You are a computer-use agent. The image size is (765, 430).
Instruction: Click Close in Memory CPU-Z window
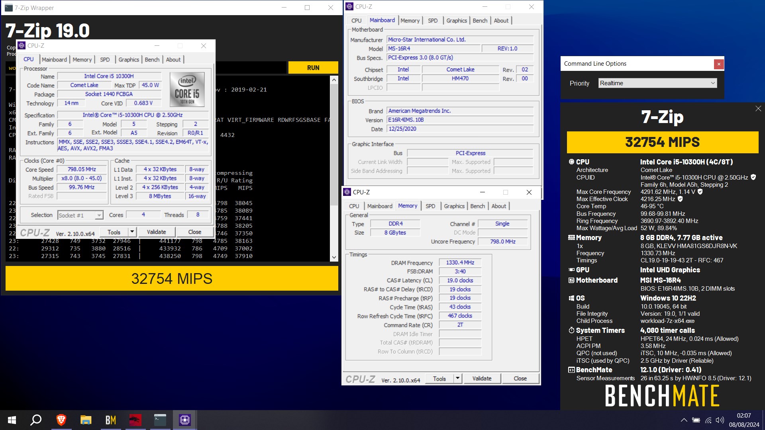pos(520,379)
